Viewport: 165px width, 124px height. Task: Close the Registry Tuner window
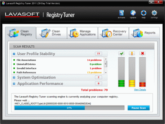click(x=158, y=2)
